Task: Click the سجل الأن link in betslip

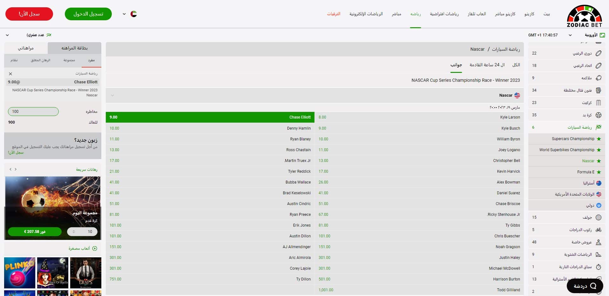Action: click(16, 152)
